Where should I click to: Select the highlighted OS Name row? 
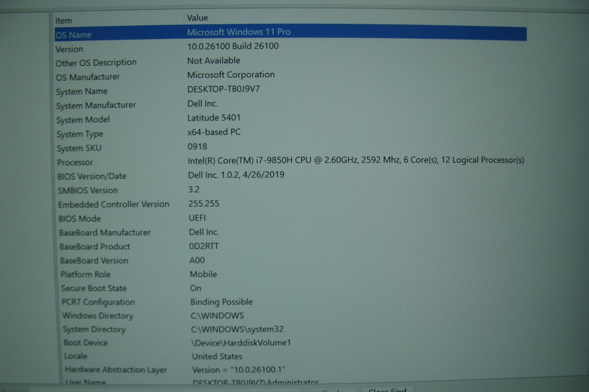coord(74,35)
